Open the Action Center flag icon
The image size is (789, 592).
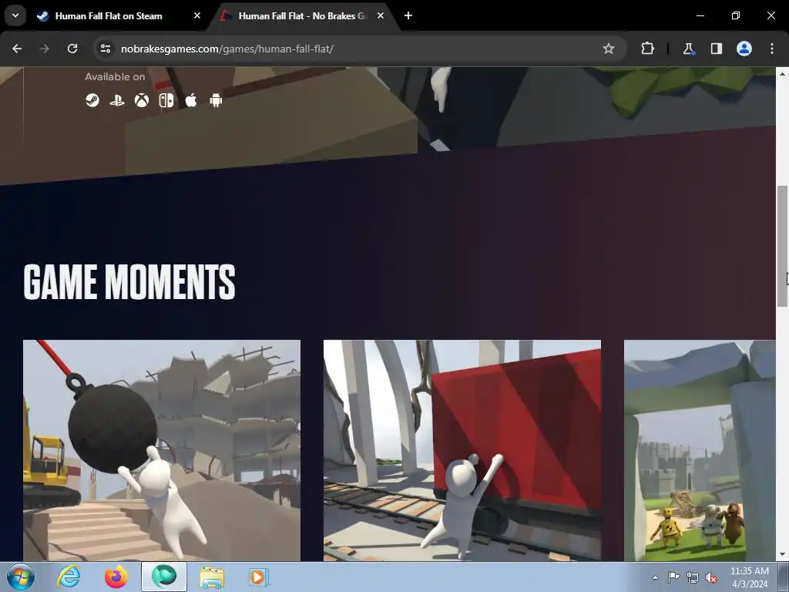coord(673,577)
